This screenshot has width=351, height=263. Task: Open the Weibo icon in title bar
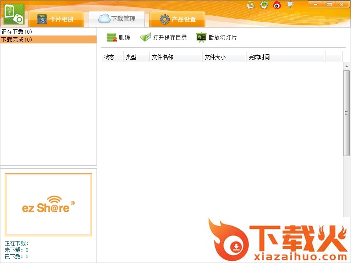click(x=277, y=5)
